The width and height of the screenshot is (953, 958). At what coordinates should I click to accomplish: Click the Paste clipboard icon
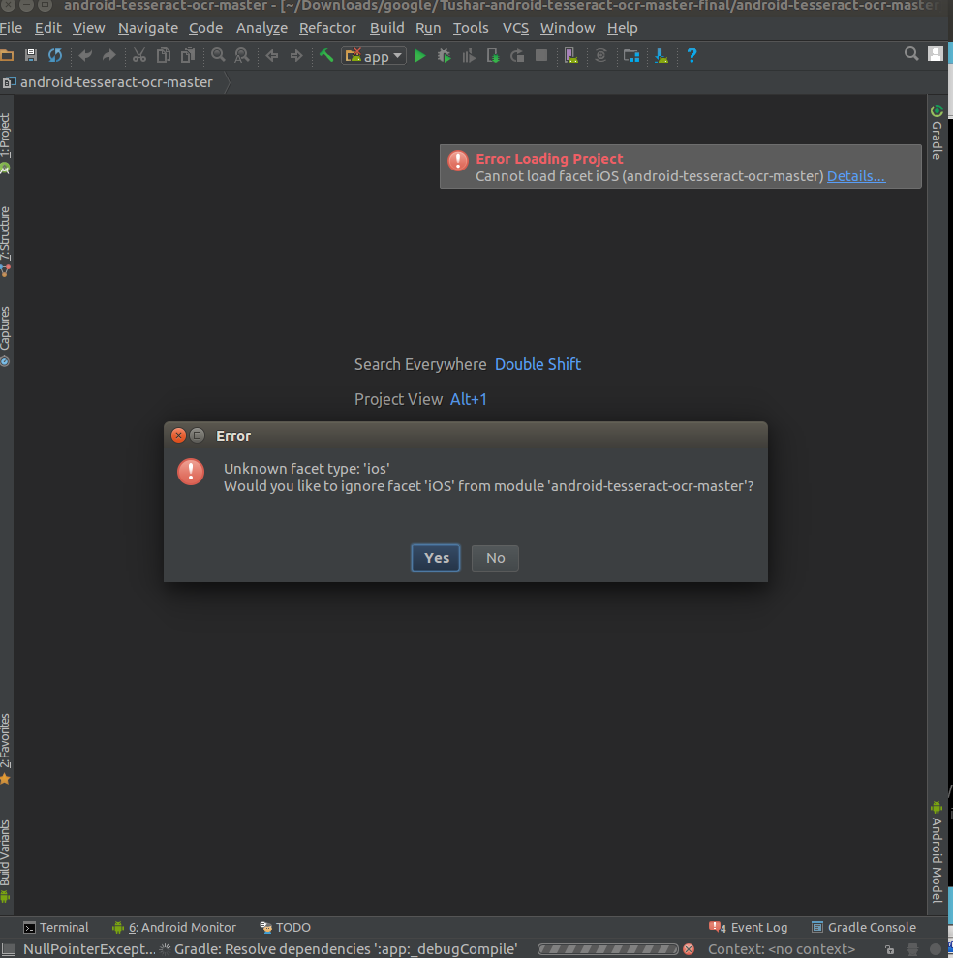click(188, 55)
